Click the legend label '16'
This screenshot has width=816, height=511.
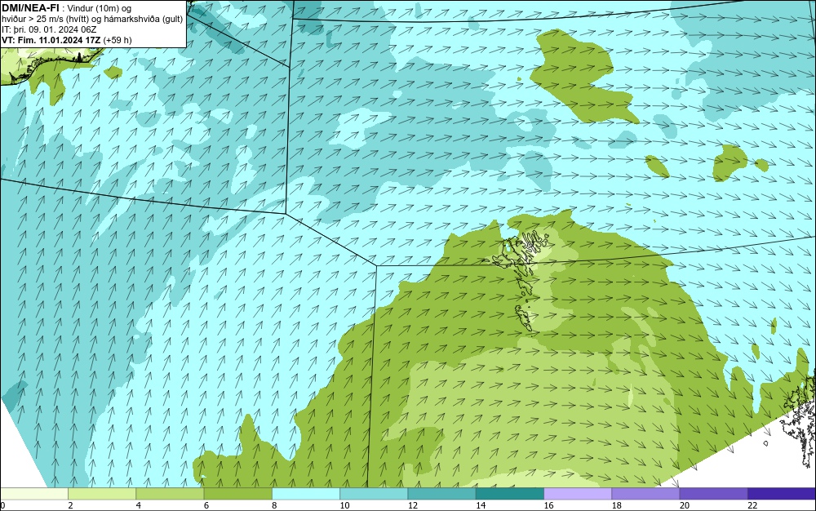pos(548,505)
